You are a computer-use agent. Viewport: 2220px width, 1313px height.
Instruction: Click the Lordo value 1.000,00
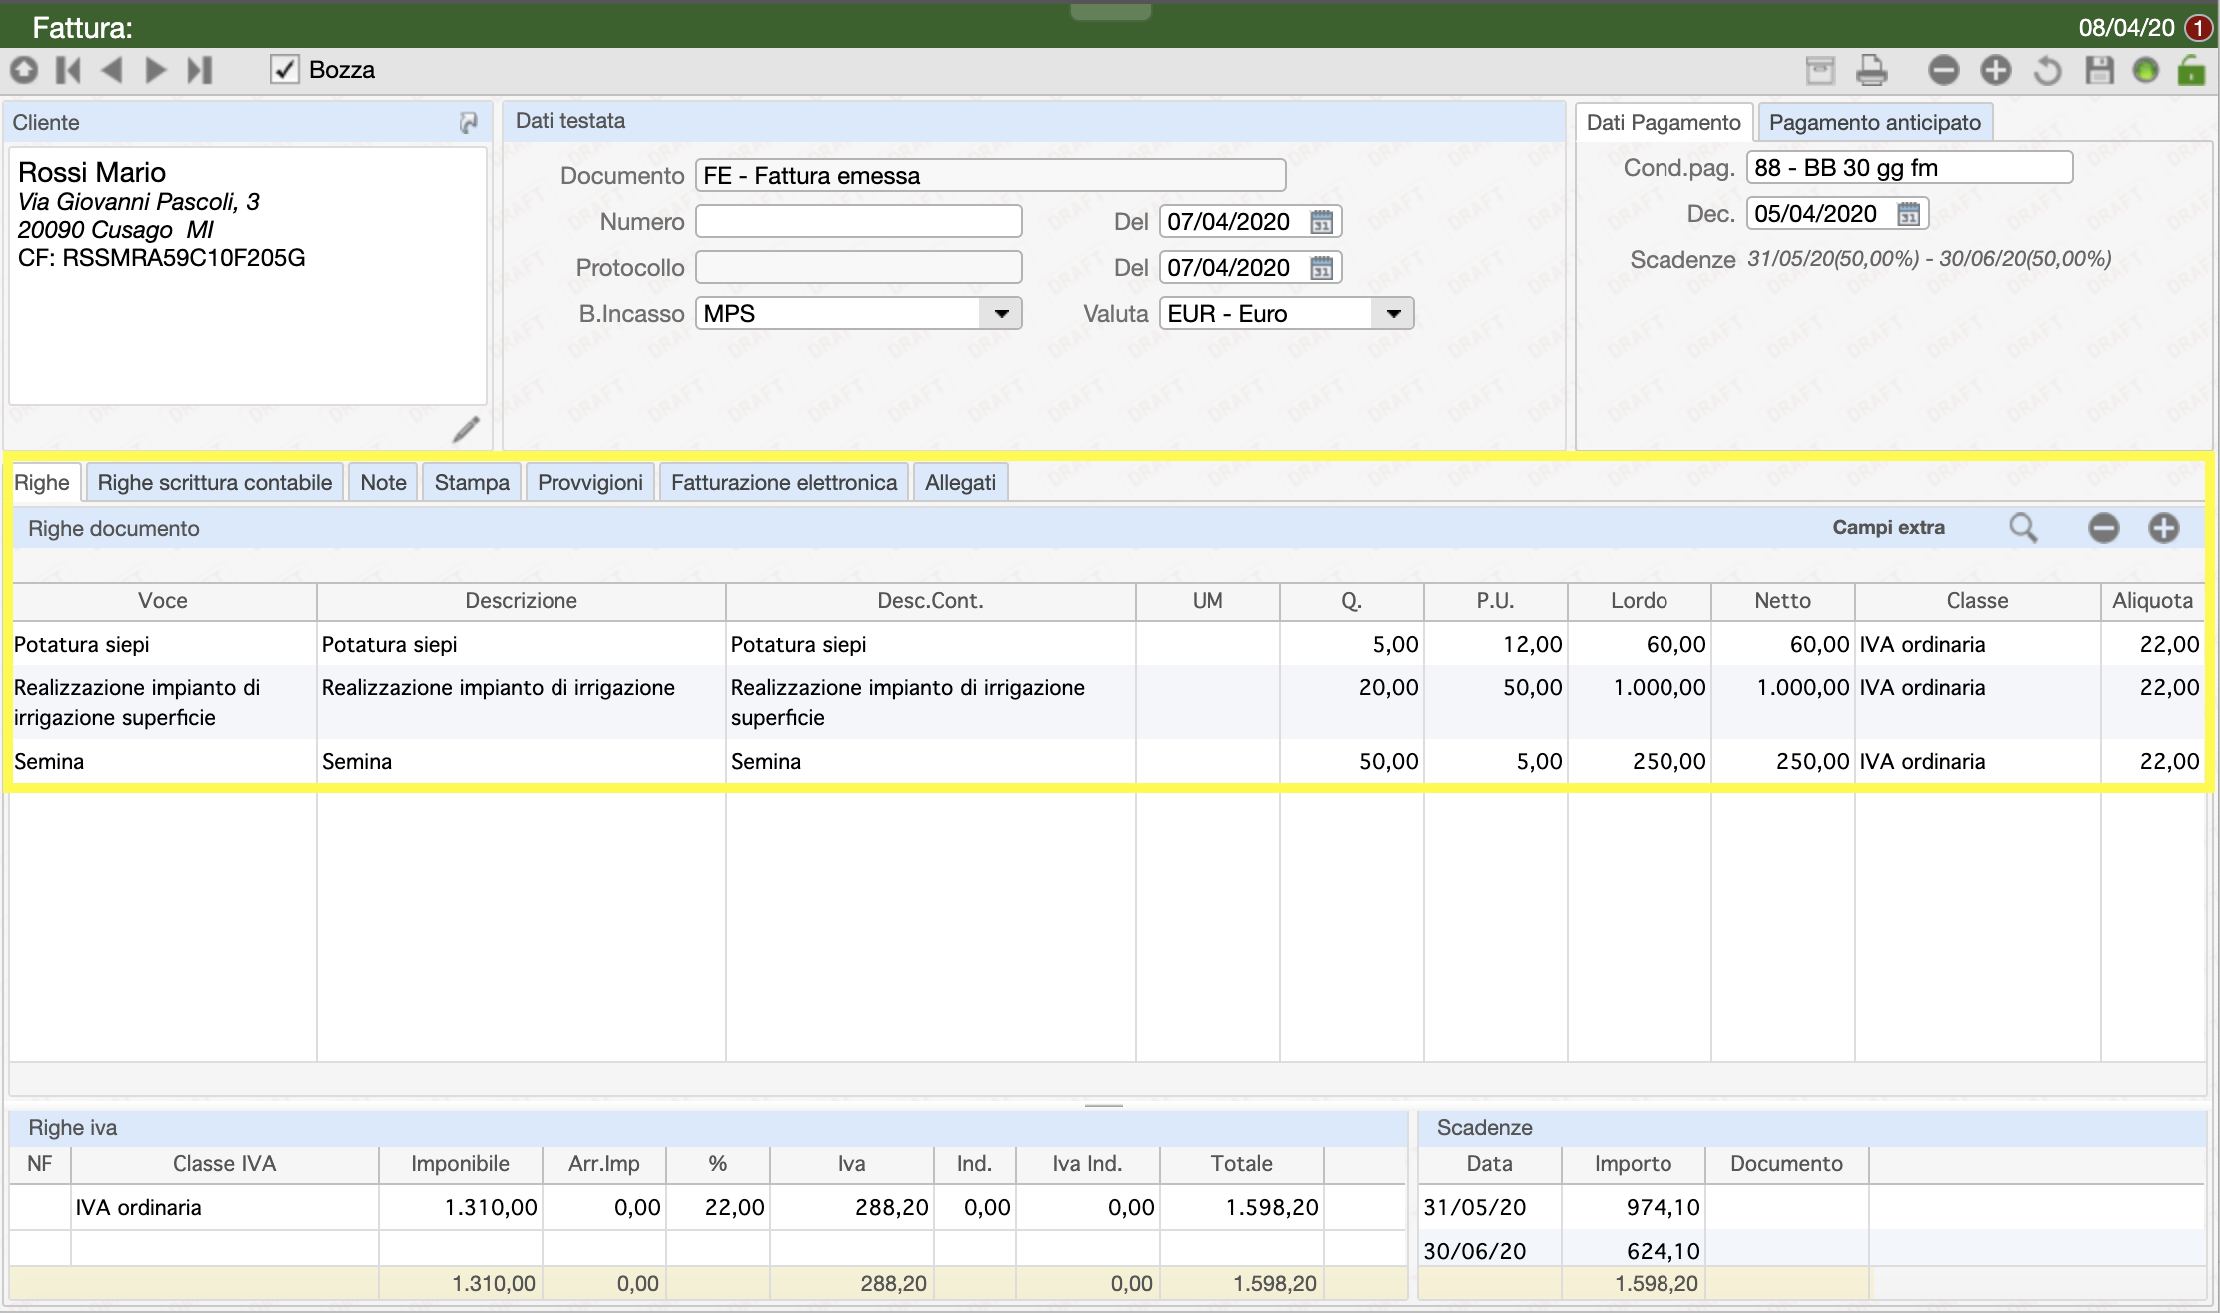click(1660, 688)
